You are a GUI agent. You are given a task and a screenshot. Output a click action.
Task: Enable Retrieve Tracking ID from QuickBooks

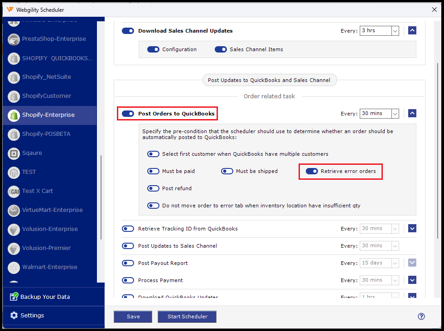[128, 229]
